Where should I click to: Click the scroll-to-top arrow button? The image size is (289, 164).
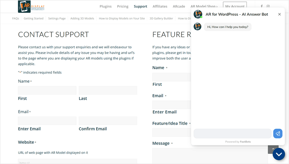(x=273, y=149)
